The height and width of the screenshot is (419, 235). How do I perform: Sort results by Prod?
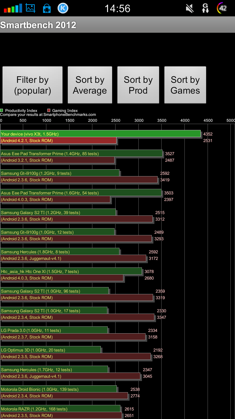138,85
